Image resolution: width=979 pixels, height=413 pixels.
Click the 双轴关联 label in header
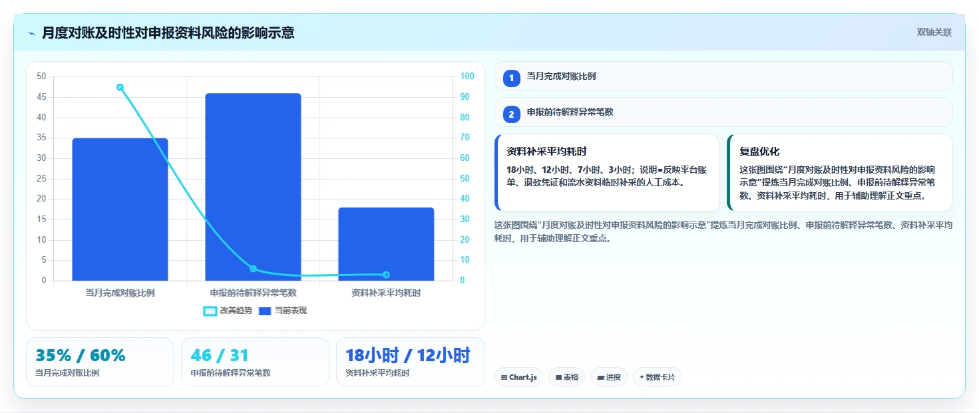(934, 32)
